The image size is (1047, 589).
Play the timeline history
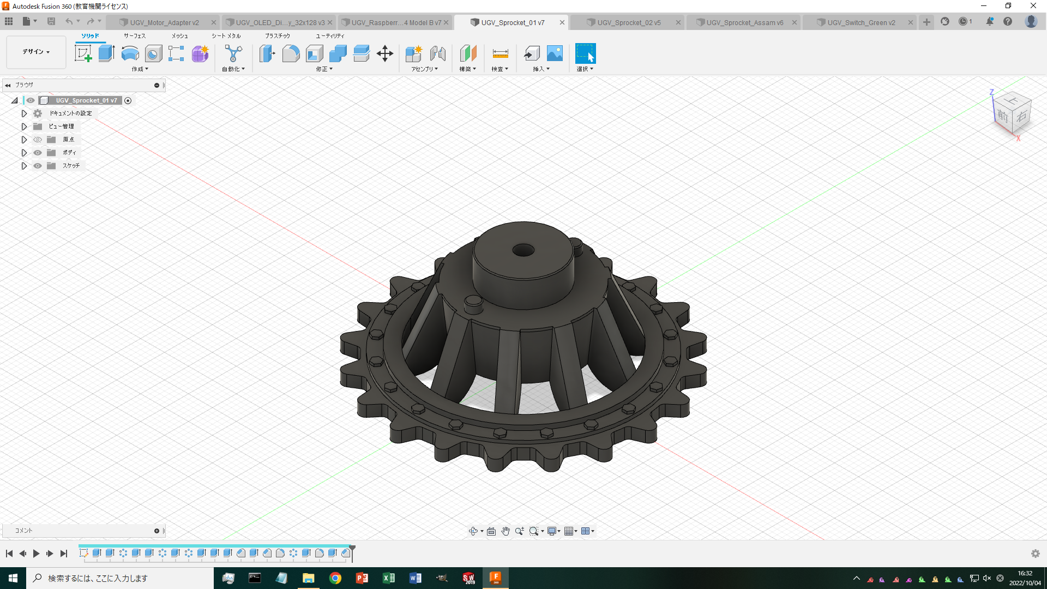[36, 554]
